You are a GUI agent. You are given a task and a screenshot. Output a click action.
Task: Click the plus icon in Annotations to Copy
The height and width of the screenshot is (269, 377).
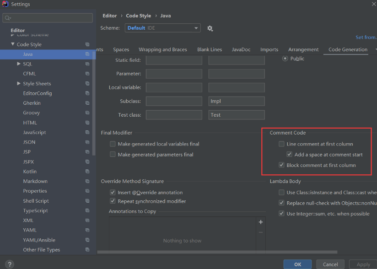point(261,222)
